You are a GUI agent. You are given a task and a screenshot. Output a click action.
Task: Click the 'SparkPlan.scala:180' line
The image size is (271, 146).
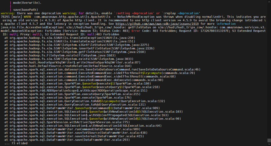[x=78, y=84]
